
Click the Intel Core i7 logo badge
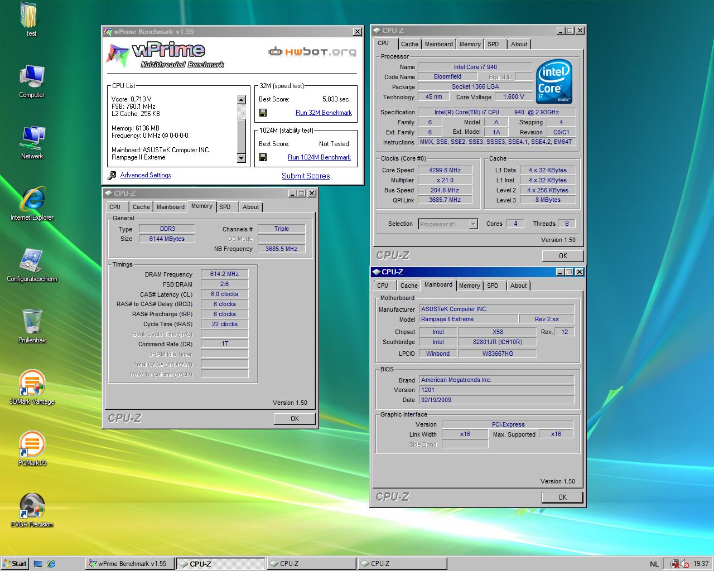click(554, 81)
